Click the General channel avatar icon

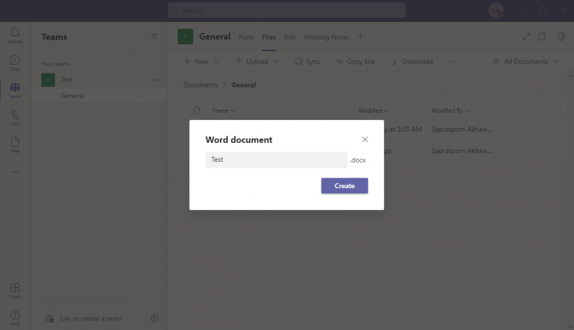pos(185,36)
